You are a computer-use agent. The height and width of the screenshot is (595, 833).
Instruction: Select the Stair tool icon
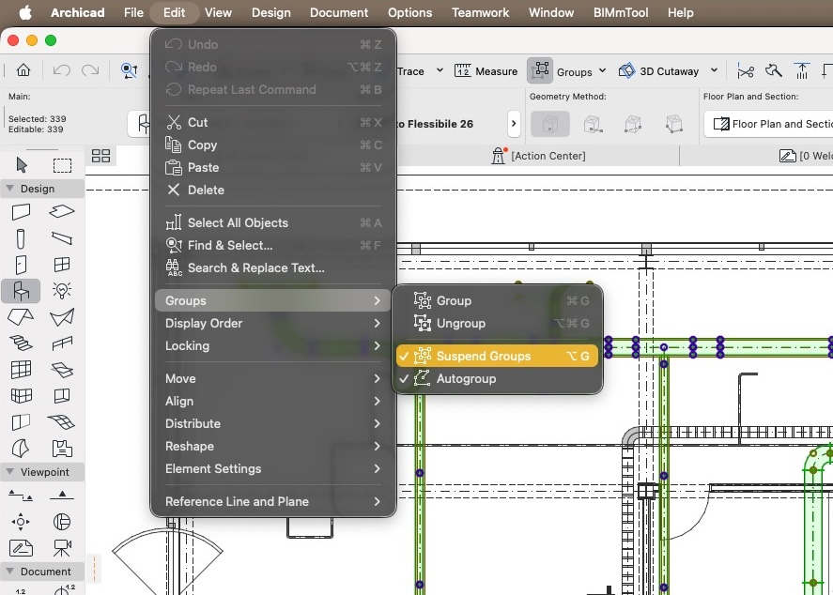pyautogui.click(x=22, y=343)
